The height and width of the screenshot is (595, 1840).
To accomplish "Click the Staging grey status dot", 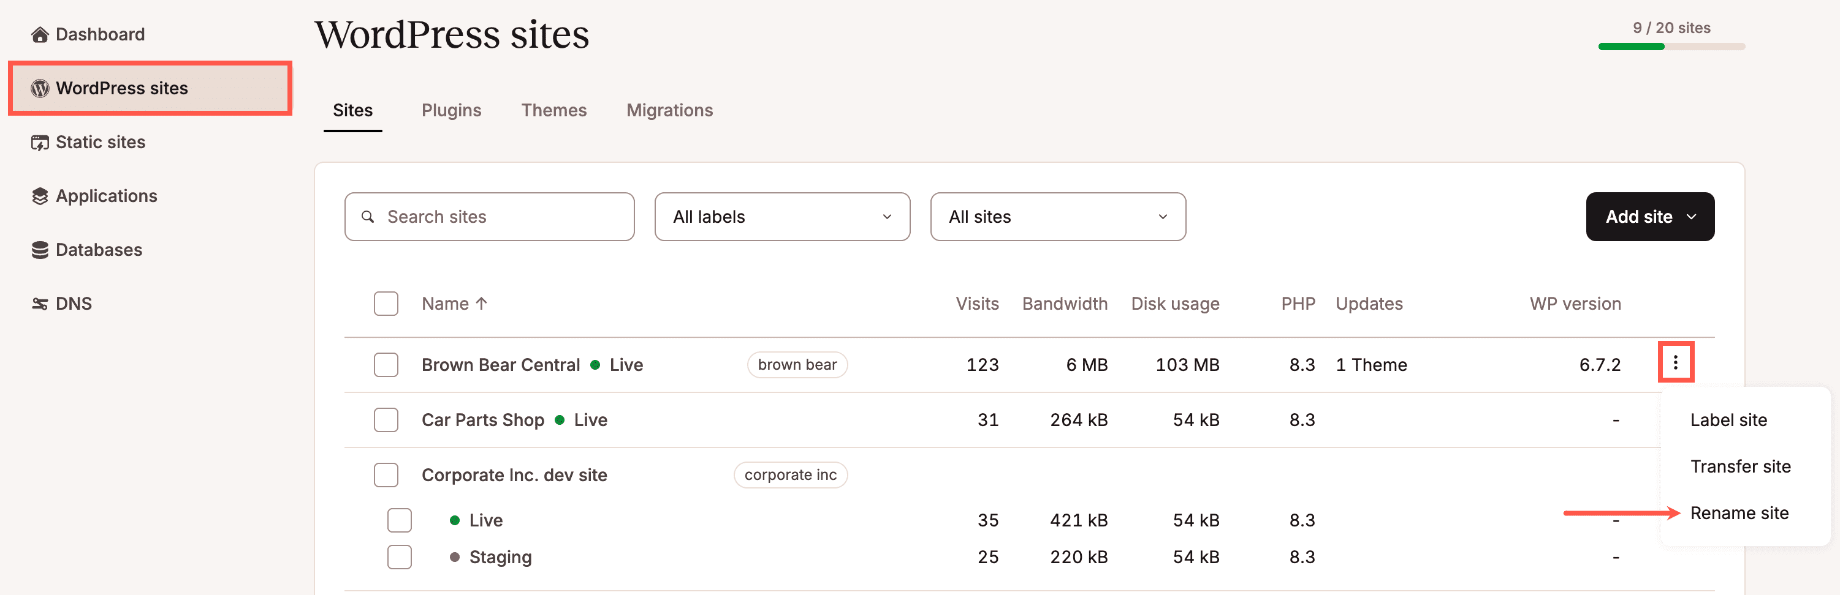I will (454, 556).
